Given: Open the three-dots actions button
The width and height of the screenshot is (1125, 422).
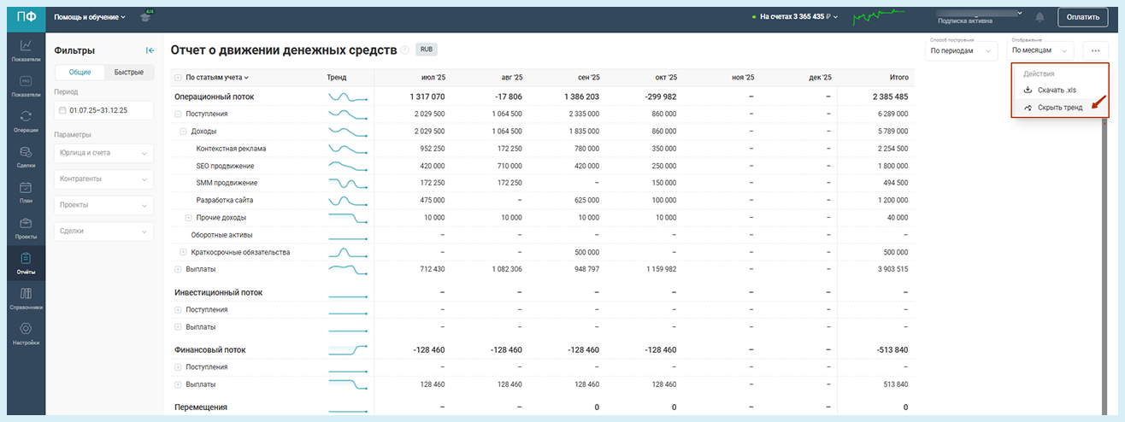Looking at the screenshot, I should pyautogui.click(x=1095, y=51).
